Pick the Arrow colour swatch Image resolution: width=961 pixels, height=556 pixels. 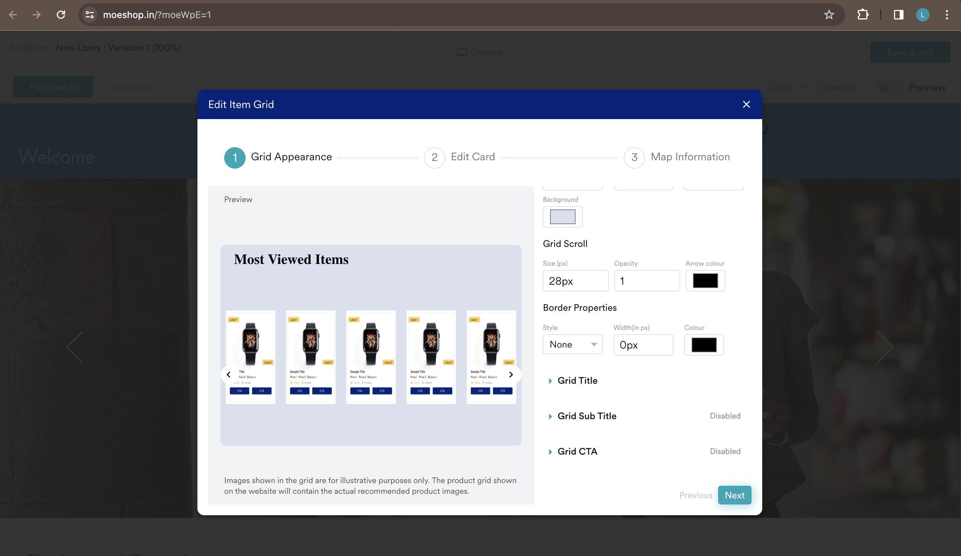click(x=705, y=281)
